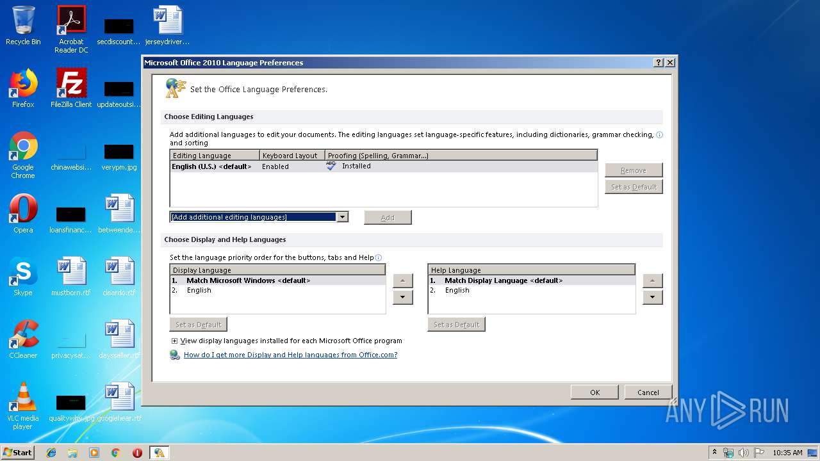Click the volume icon in system tray
Screen dimensions: 820x461
click(x=744, y=453)
